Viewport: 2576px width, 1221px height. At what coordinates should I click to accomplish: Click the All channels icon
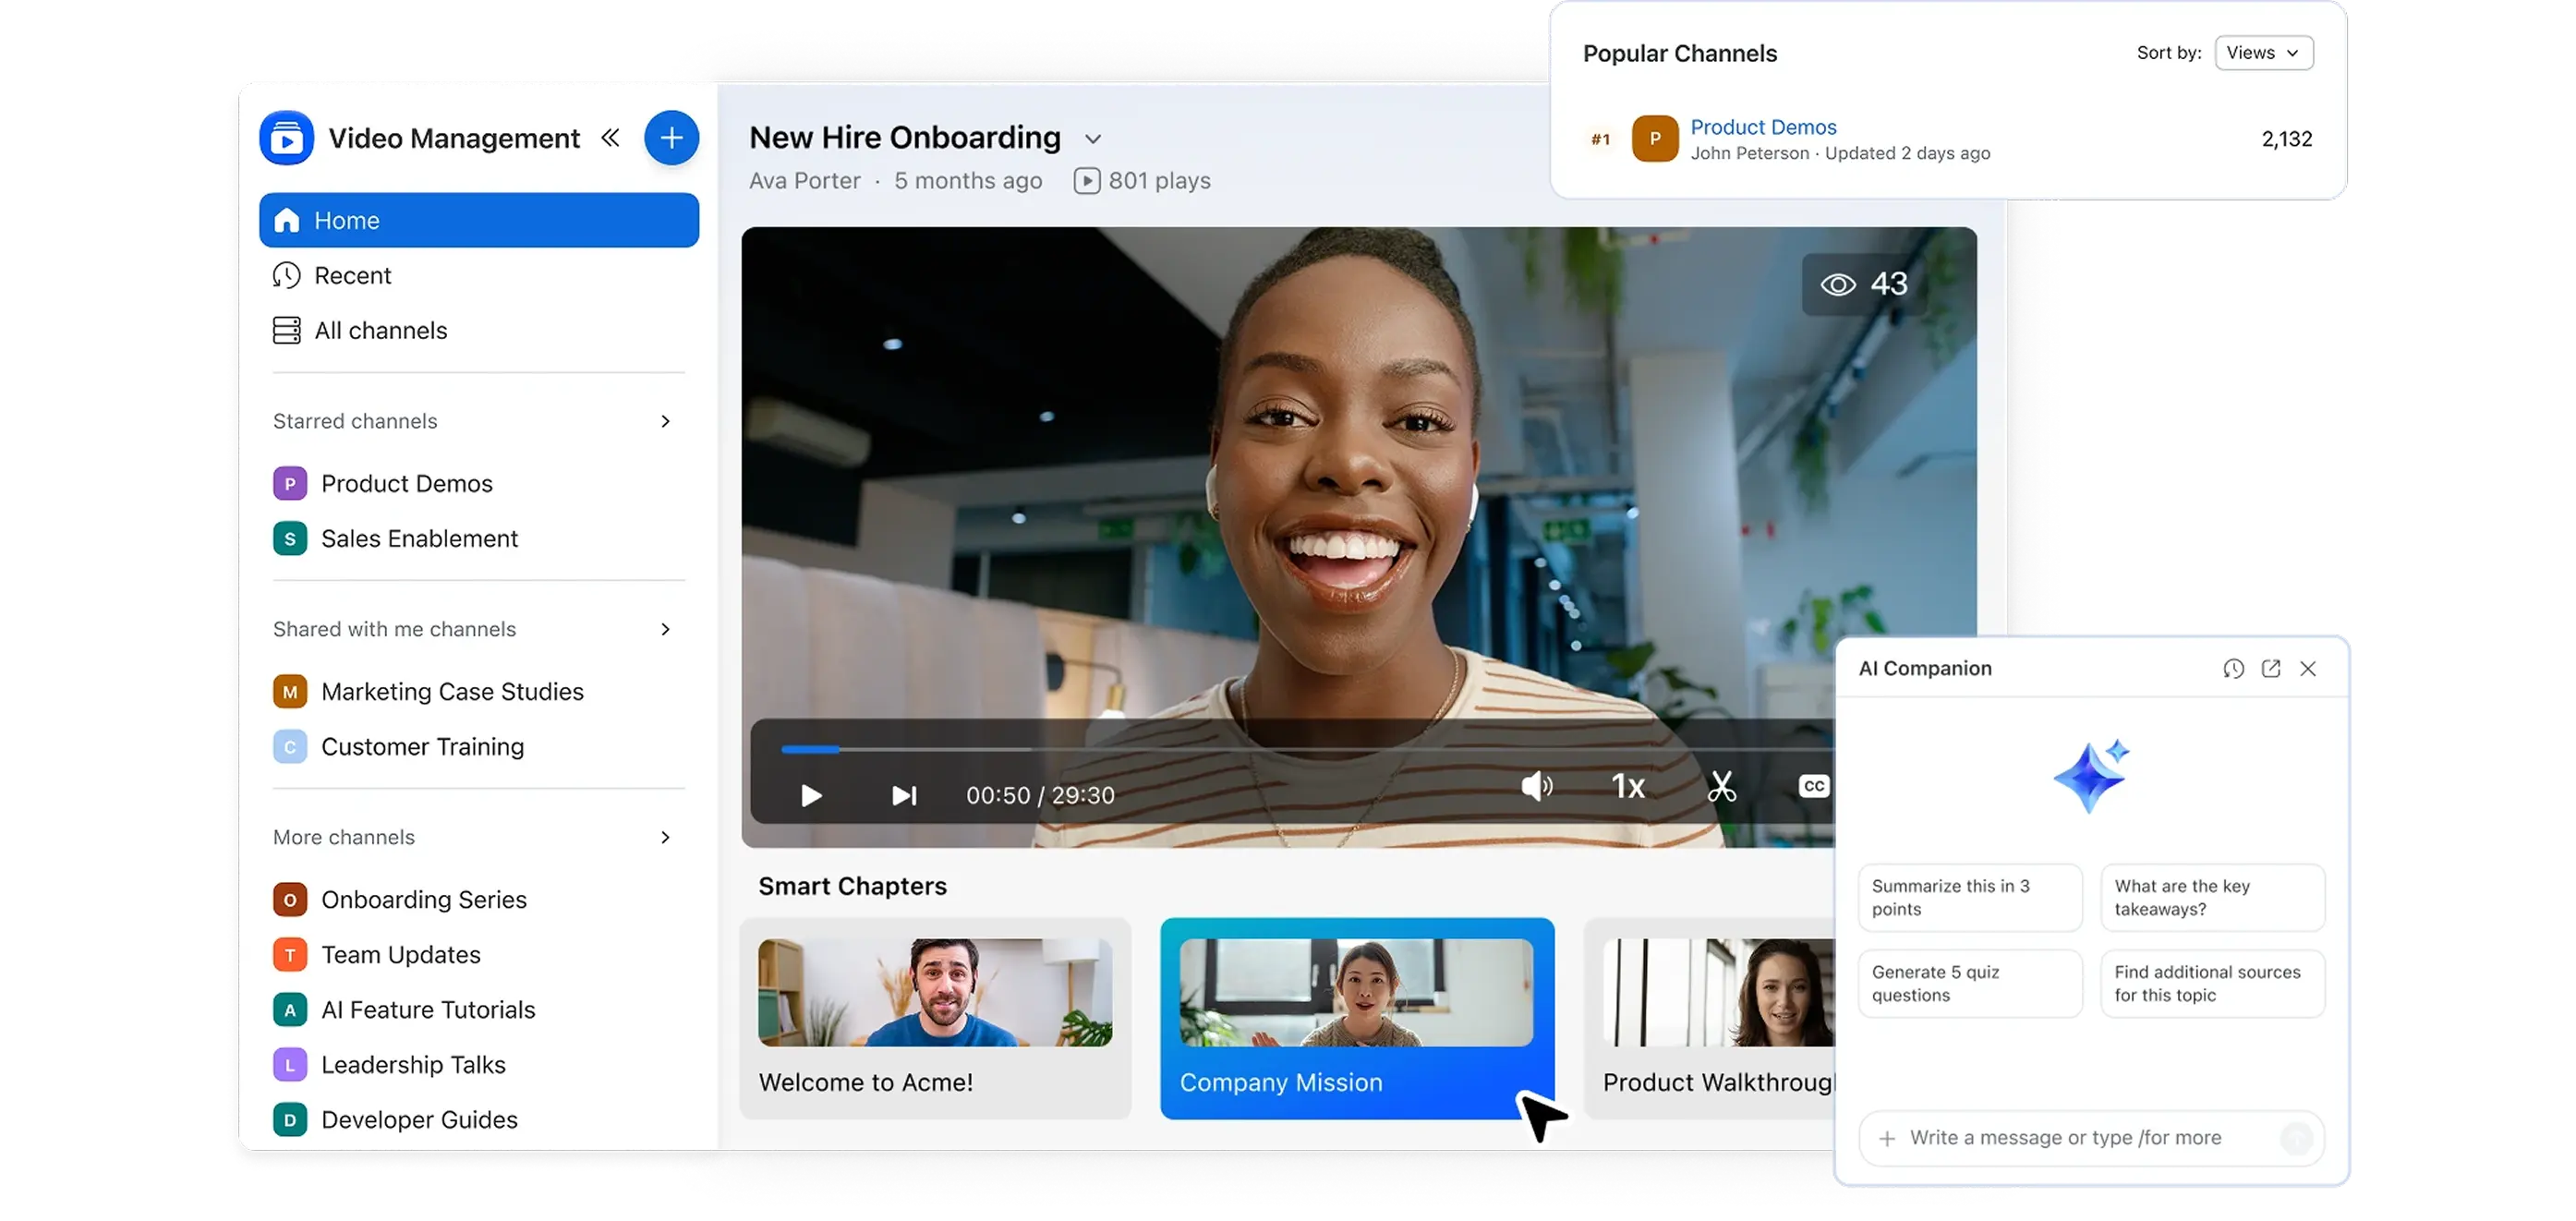click(286, 329)
